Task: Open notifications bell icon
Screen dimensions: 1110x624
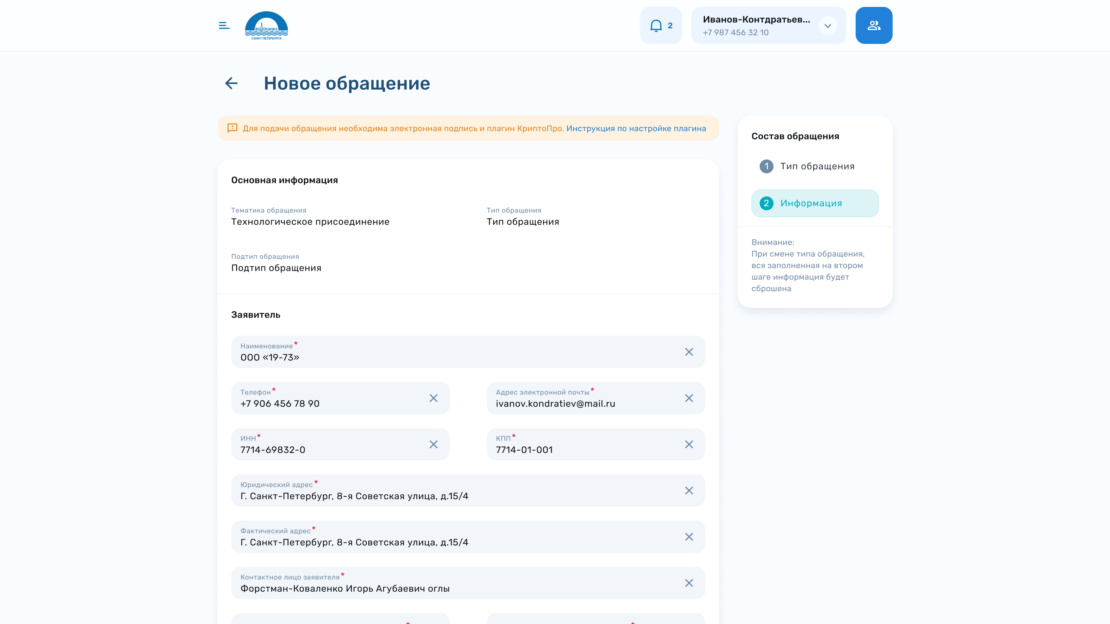Action: 656,25
